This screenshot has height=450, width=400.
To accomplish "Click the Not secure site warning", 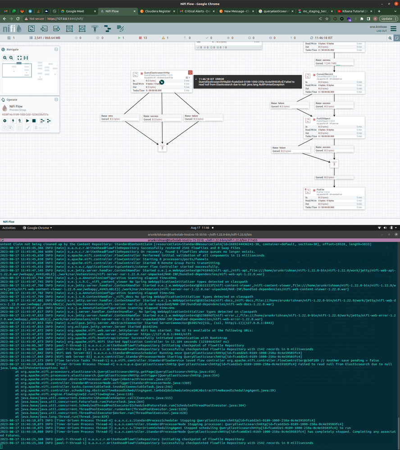I will pyautogui.click(x=34, y=18).
